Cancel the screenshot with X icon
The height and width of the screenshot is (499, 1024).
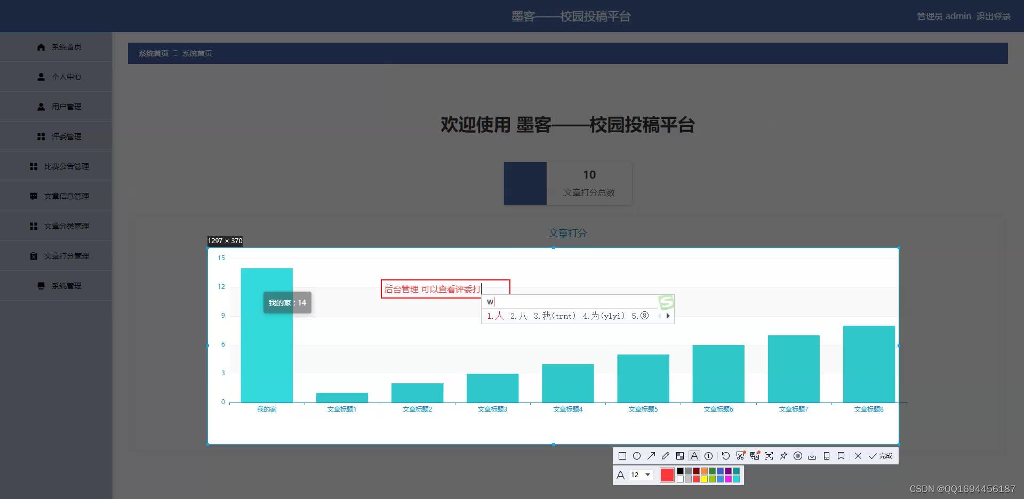coord(858,456)
